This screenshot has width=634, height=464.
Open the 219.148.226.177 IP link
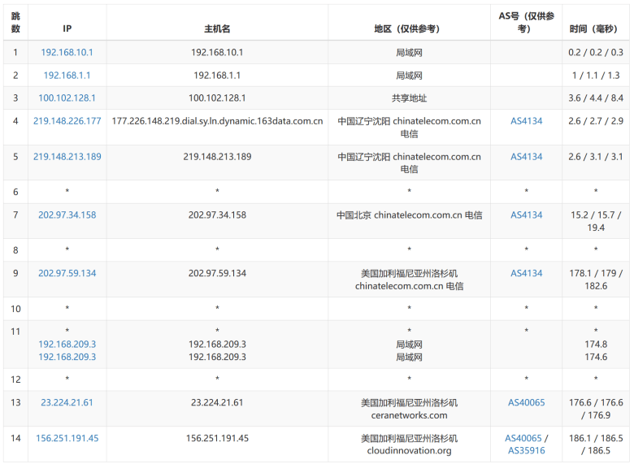(67, 121)
